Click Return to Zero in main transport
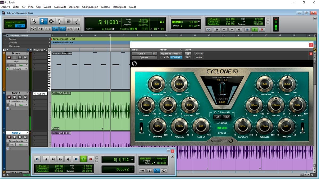This screenshot has height=179, width=319. 217,30
